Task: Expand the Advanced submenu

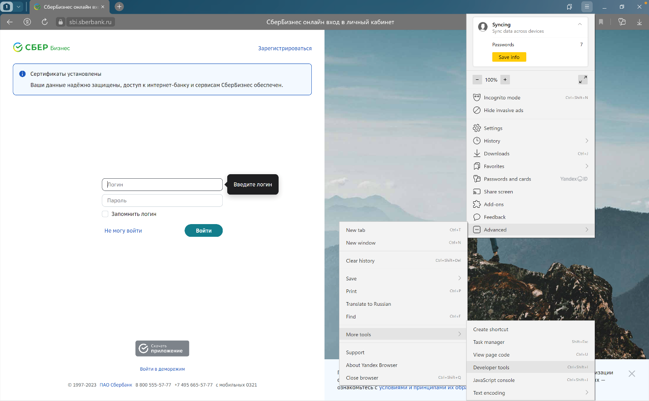Action: click(x=530, y=230)
